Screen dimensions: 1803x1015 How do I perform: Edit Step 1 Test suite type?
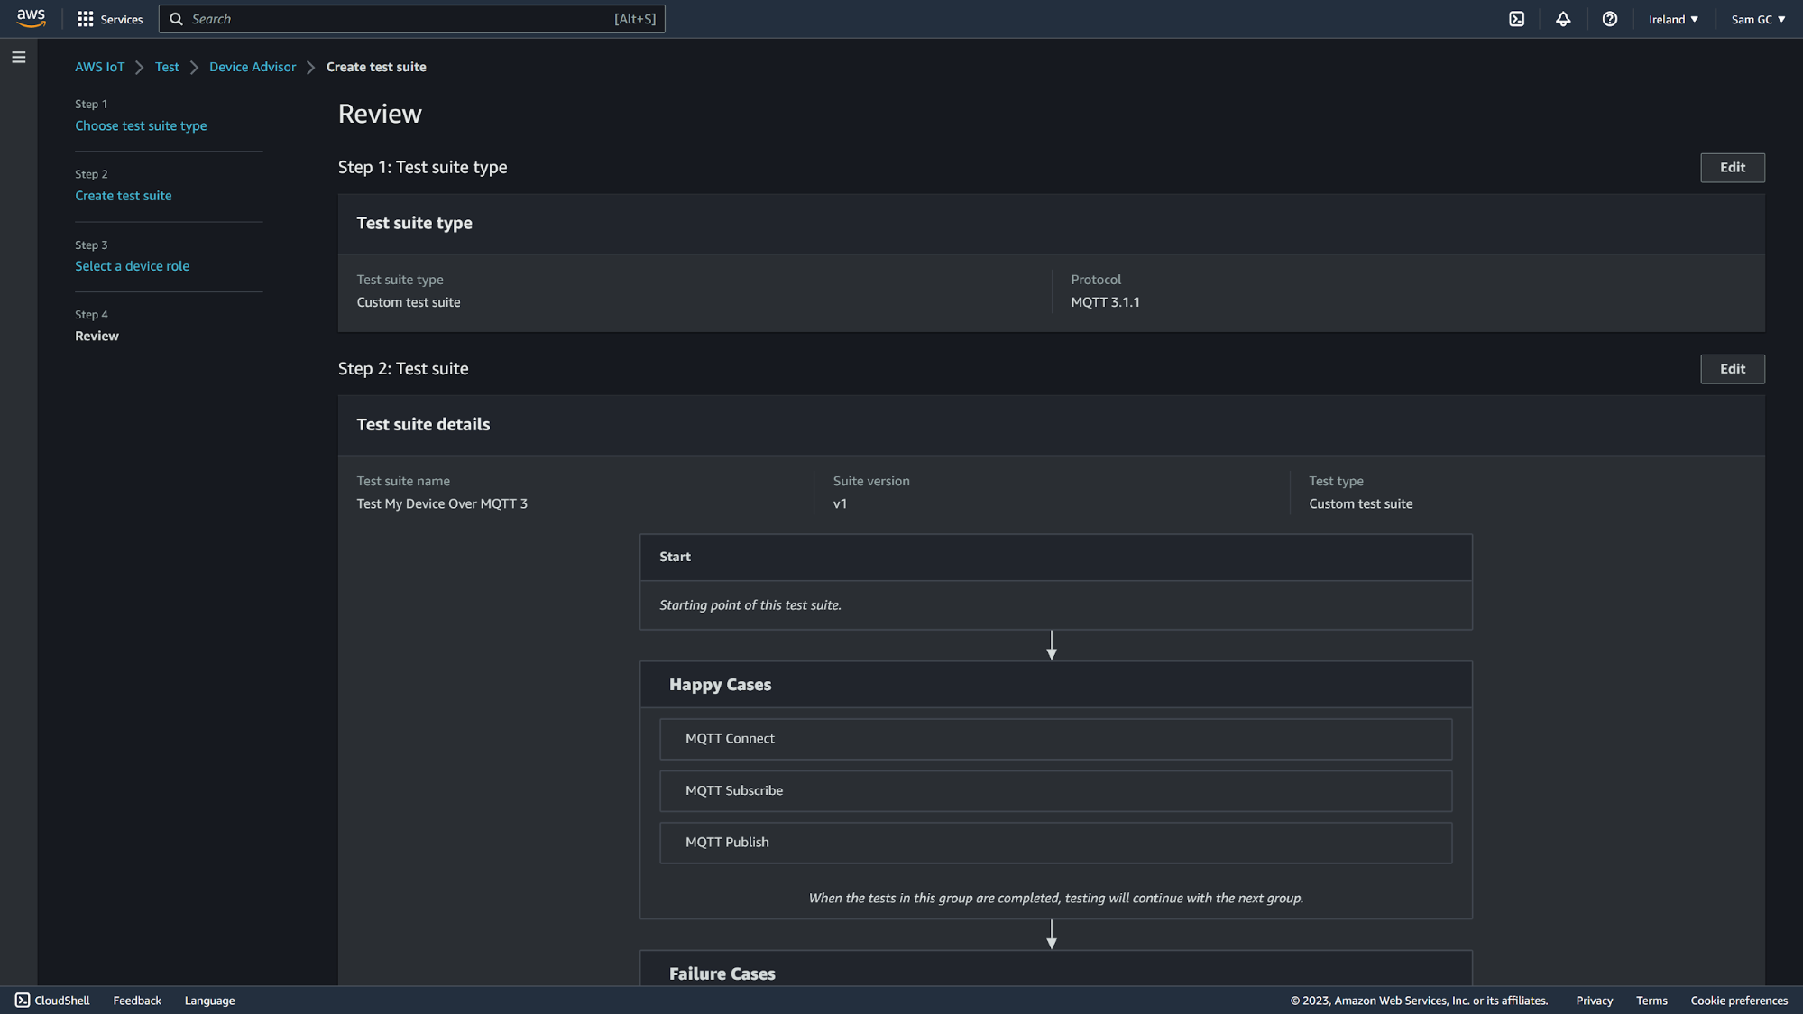[x=1732, y=168]
